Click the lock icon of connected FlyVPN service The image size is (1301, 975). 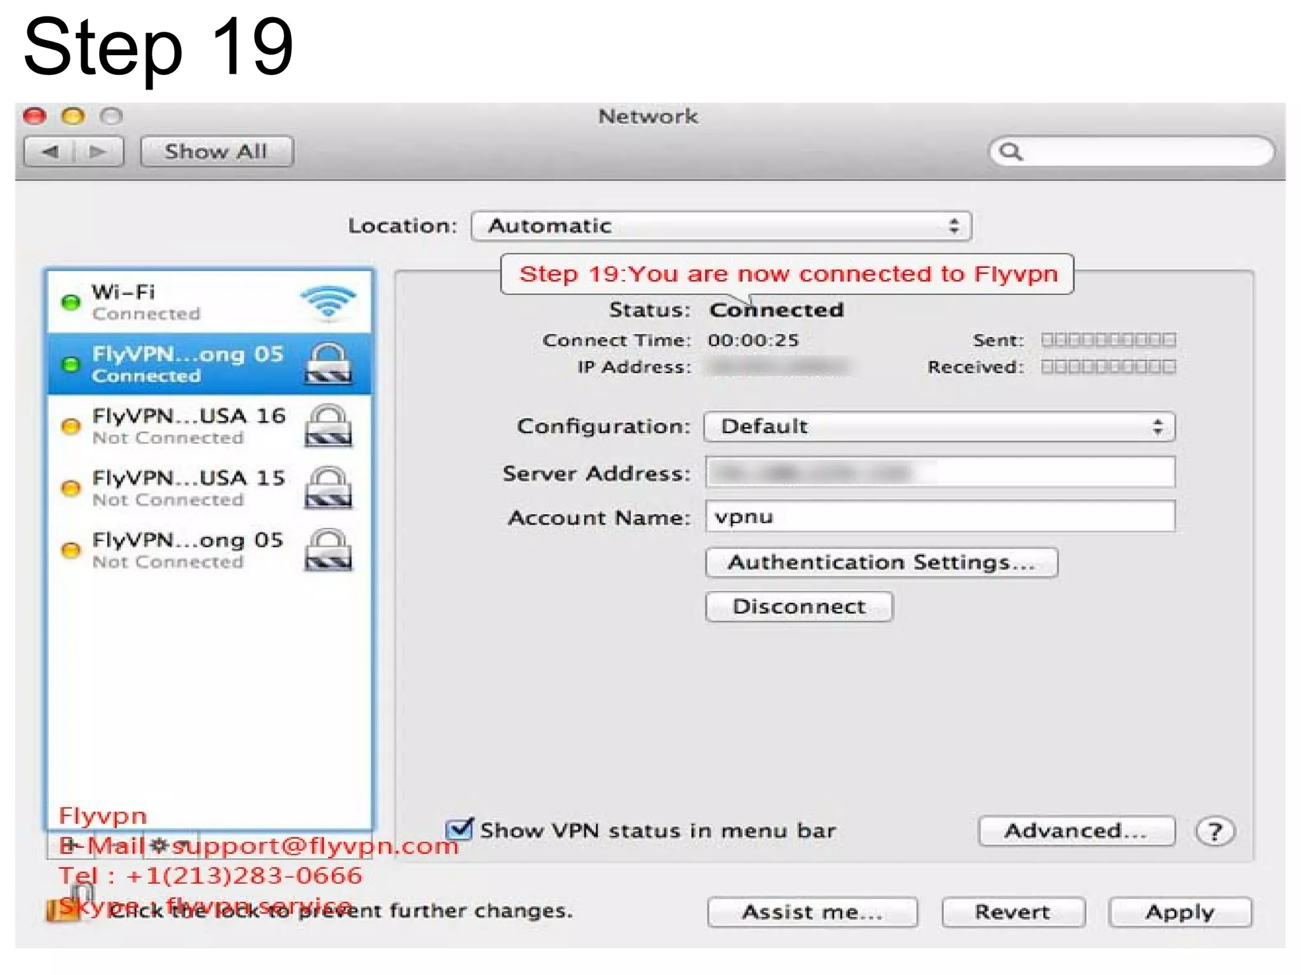pyautogui.click(x=328, y=364)
